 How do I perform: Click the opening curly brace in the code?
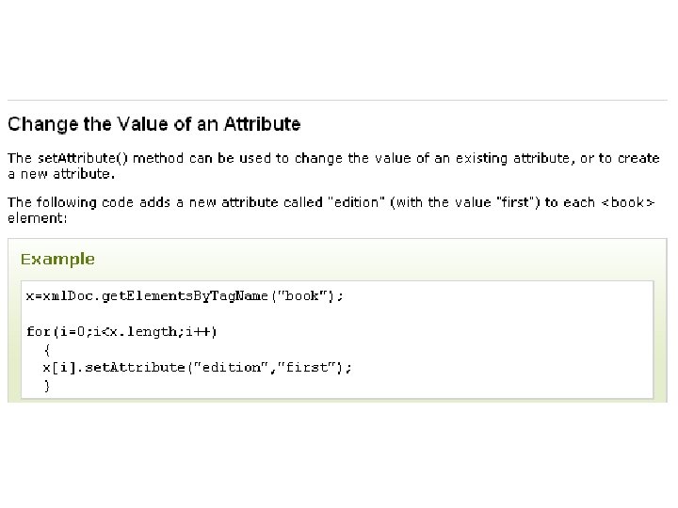[46, 349]
